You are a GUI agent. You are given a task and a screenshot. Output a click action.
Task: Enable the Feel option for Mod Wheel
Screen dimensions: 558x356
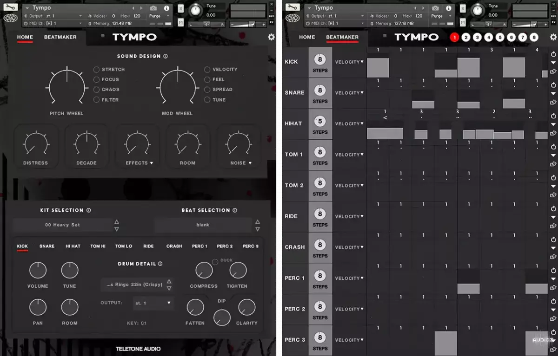tap(207, 79)
